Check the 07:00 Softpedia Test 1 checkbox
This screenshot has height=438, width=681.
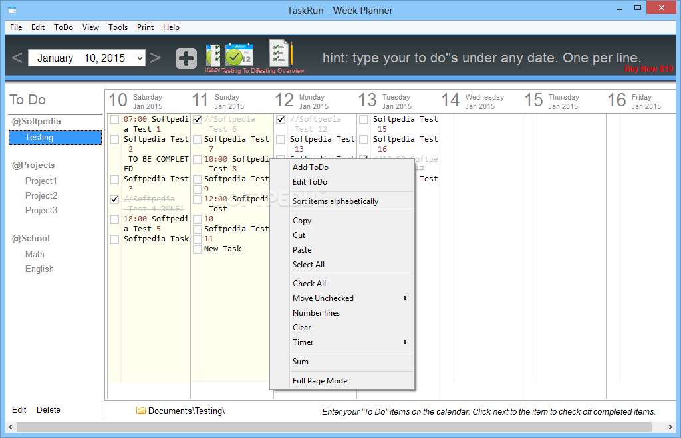point(114,120)
